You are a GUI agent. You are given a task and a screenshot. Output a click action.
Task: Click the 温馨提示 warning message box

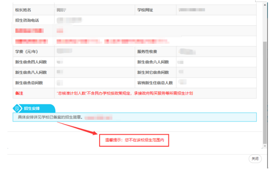coord(134,140)
